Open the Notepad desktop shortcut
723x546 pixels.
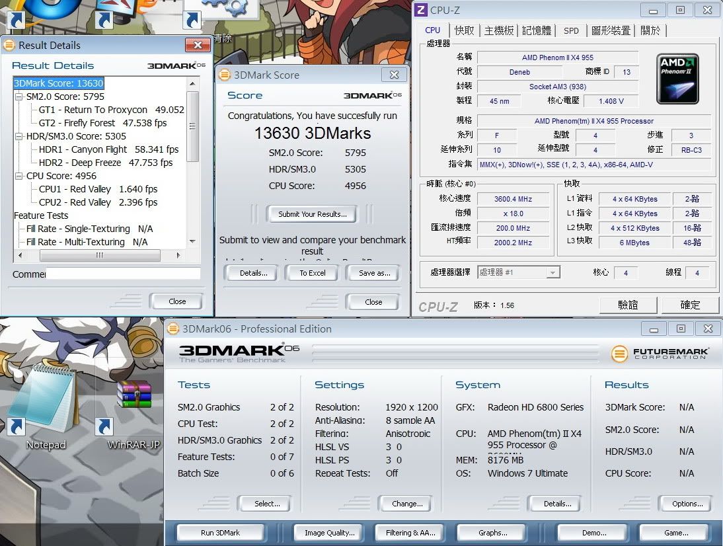pyautogui.click(x=45, y=406)
